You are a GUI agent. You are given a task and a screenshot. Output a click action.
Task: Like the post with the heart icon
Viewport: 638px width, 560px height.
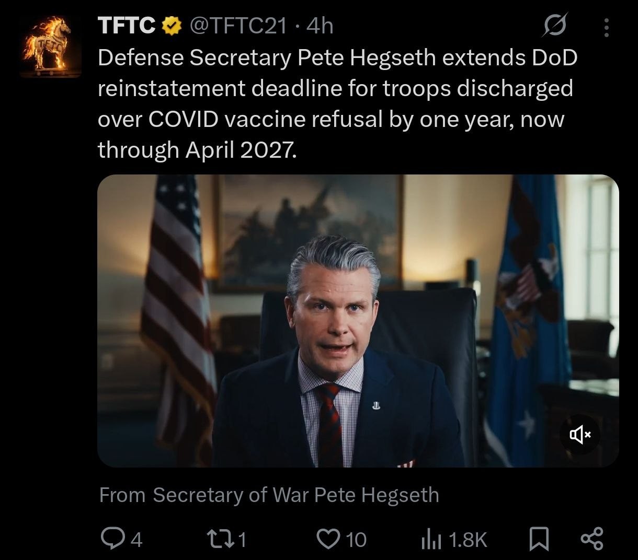(x=328, y=539)
